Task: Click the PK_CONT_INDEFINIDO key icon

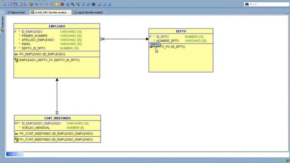Action: pos(16,134)
